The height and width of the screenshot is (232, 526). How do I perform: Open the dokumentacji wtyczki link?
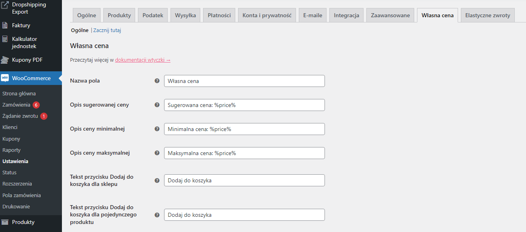(143, 60)
